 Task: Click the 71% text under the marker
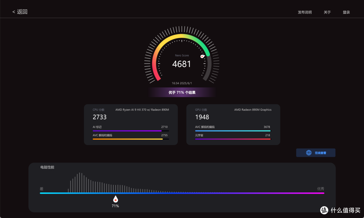click(x=115, y=206)
